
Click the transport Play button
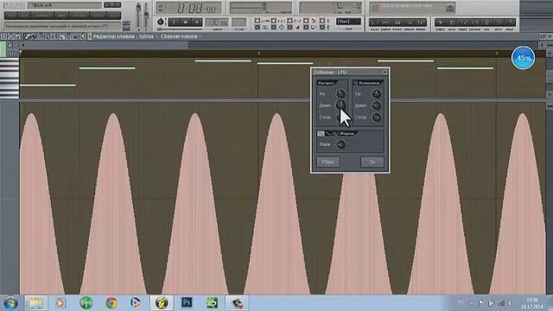(x=175, y=22)
